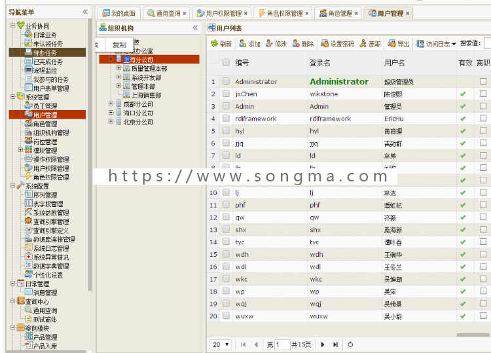Open 消息管理 in the navigation tree

tap(45, 293)
